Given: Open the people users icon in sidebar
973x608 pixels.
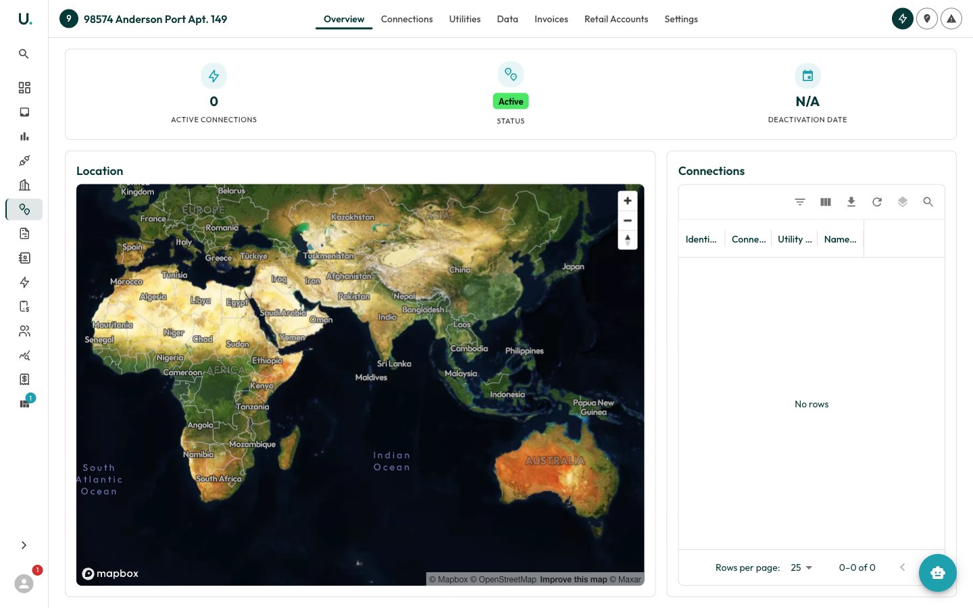Looking at the screenshot, I should point(24,331).
